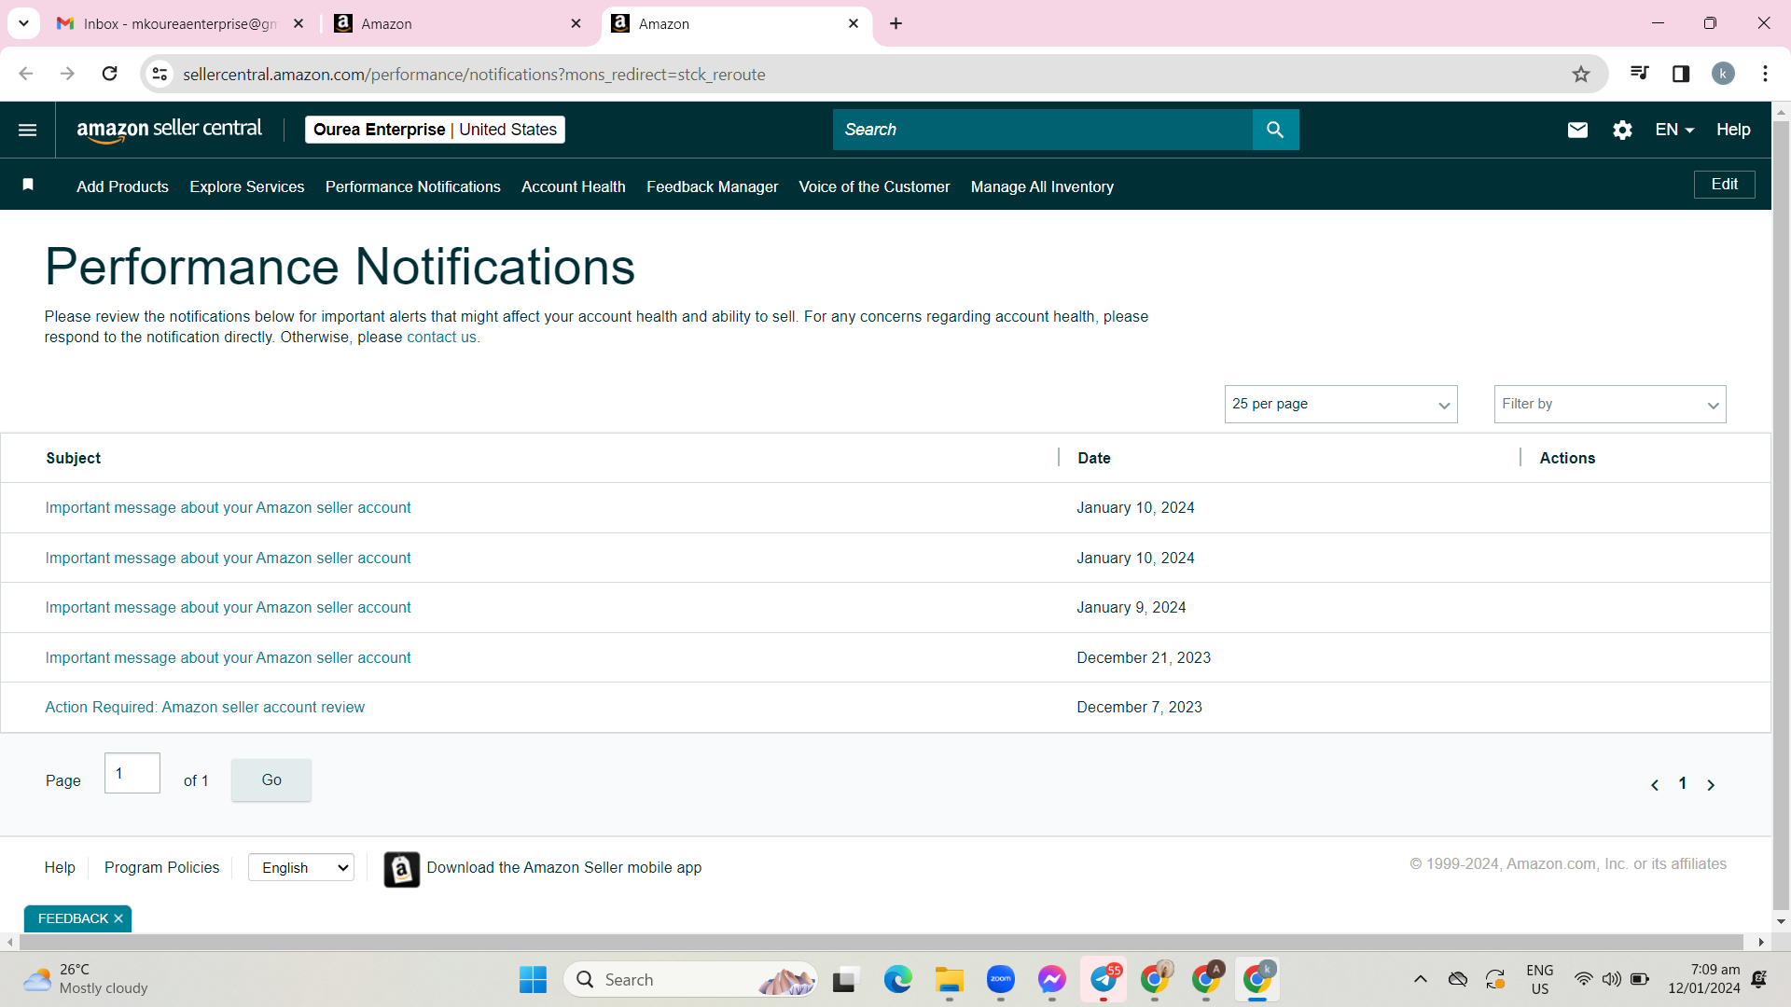Open the Chrome tab search dropdown

[23, 23]
